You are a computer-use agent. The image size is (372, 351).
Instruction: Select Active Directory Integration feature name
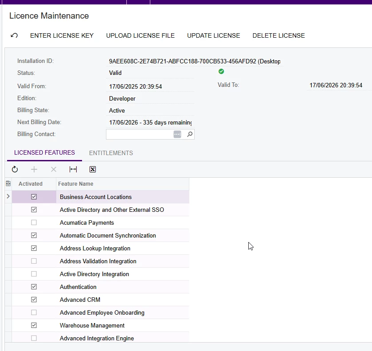tap(94, 274)
